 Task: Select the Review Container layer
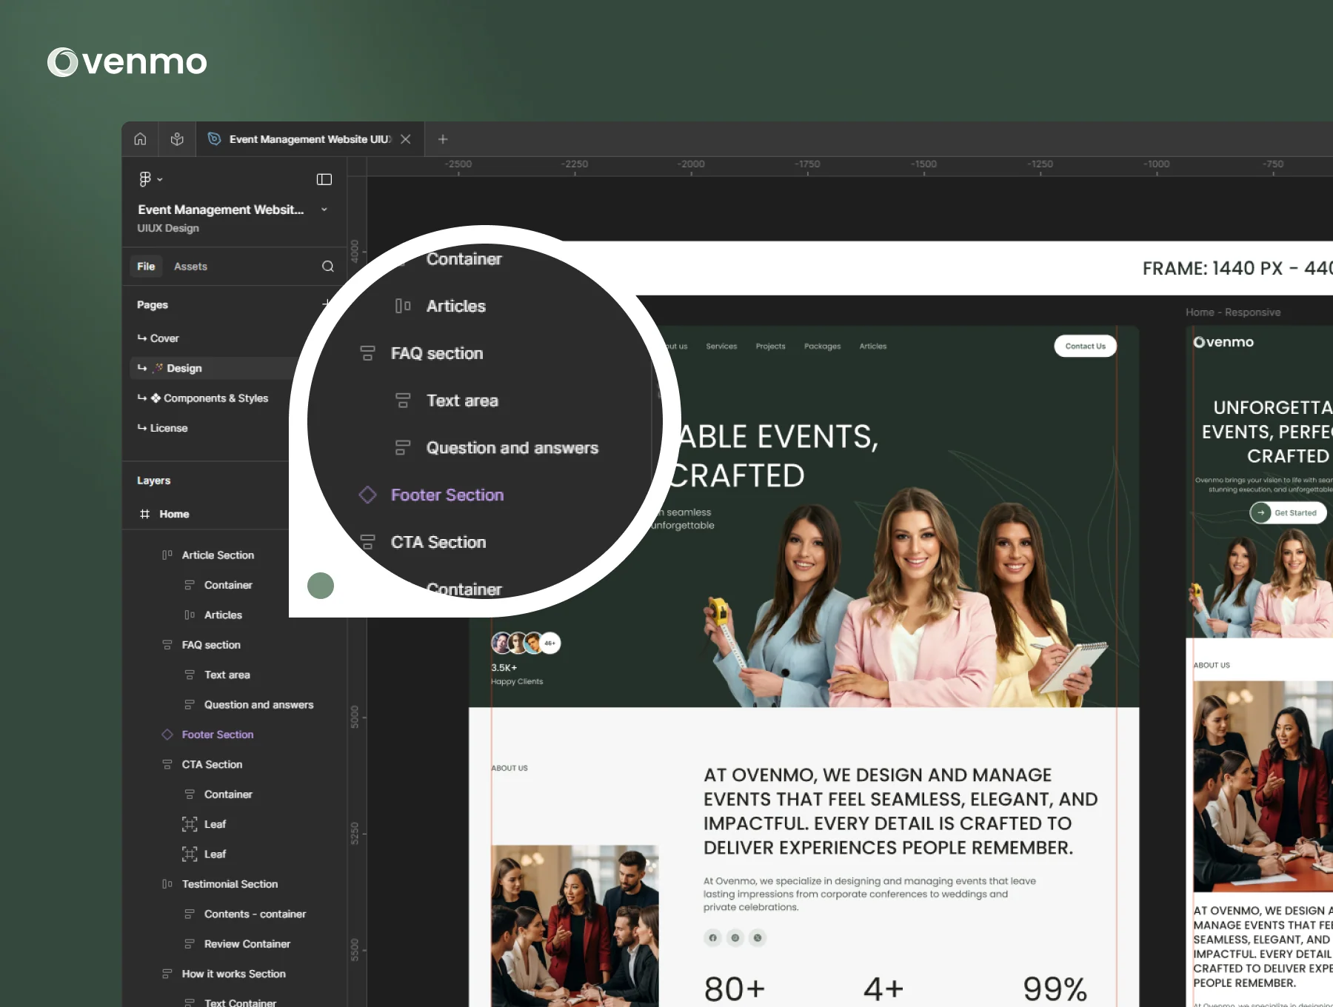pyautogui.click(x=247, y=944)
